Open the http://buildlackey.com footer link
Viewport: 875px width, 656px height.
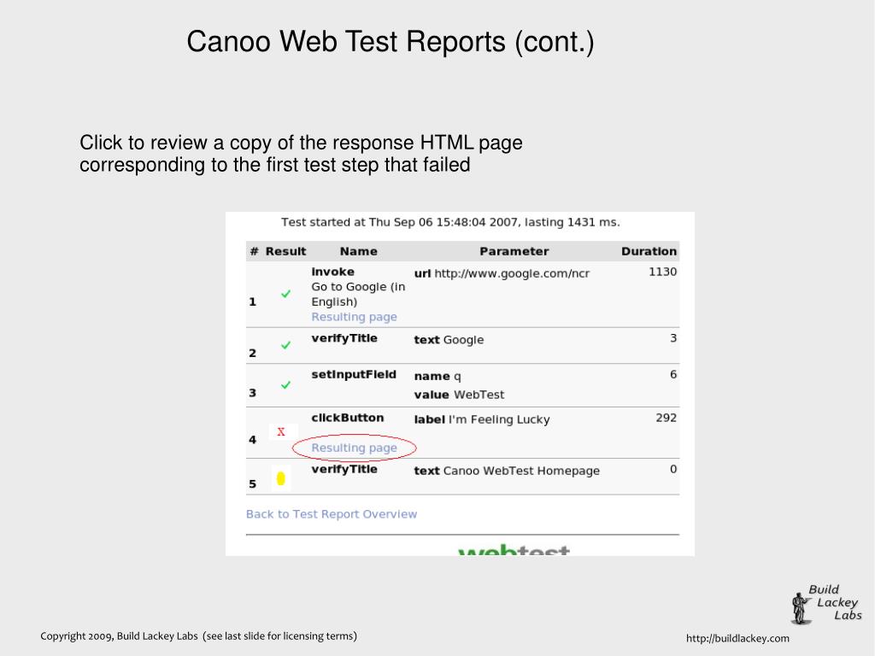click(x=737, y=638)
